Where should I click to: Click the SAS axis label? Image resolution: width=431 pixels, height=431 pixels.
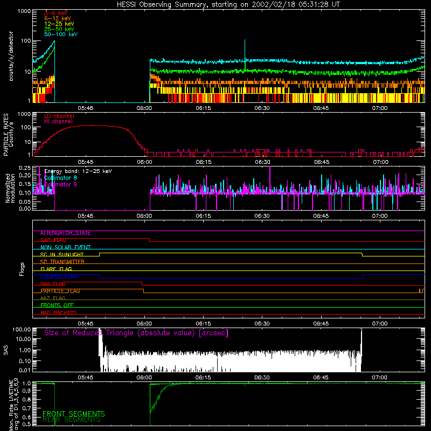point(5,350)
